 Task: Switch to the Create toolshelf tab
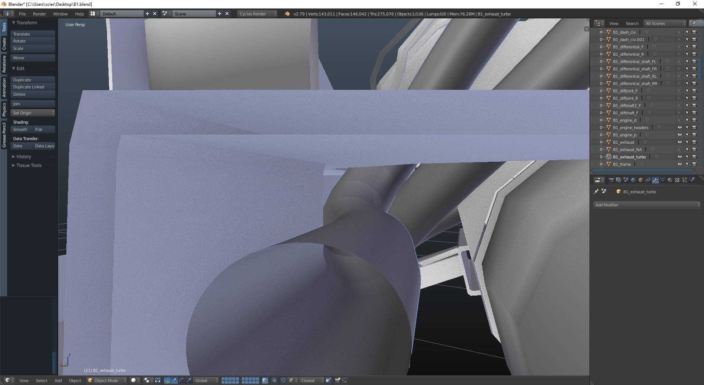(4, 44)
